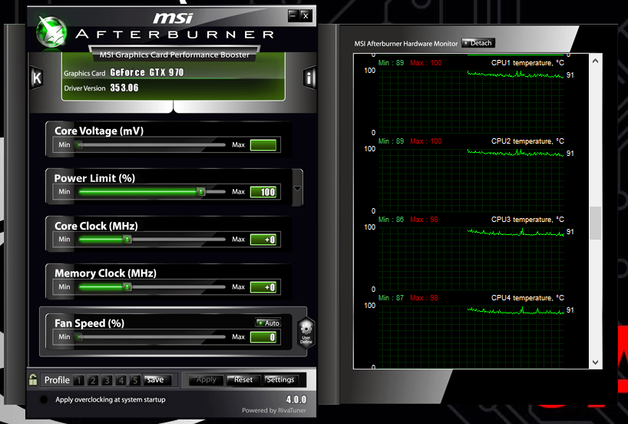
Task: Click the GeForce GTX 970 card name
Action: (147, 72)
